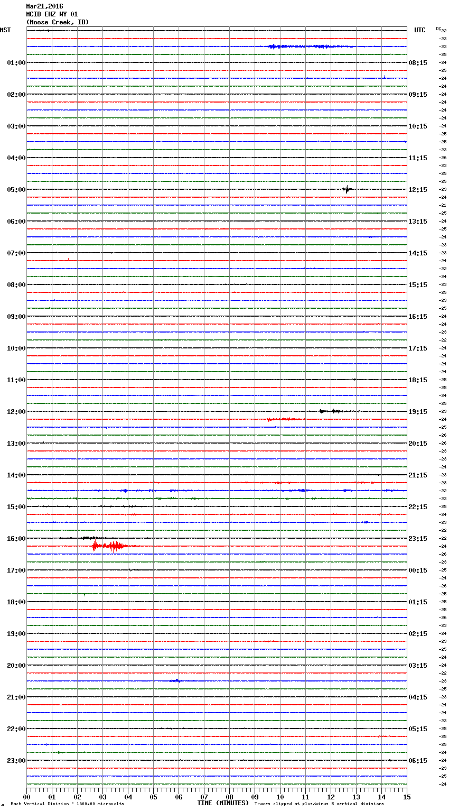Screen dimensions: 449x811
Task: Click the 15 minute tick label on the x-axis
Action: click(406, 797)
